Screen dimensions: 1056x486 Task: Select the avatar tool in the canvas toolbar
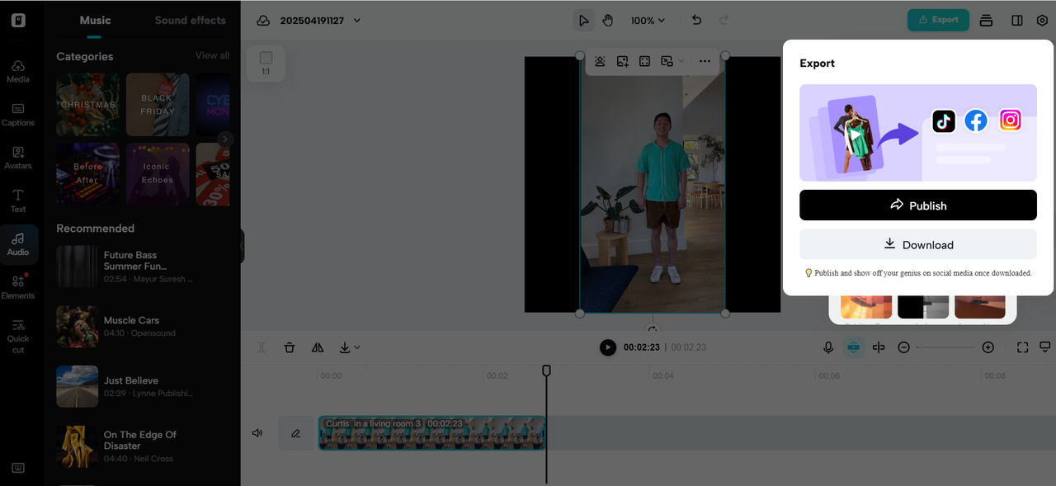click(600, 61)
